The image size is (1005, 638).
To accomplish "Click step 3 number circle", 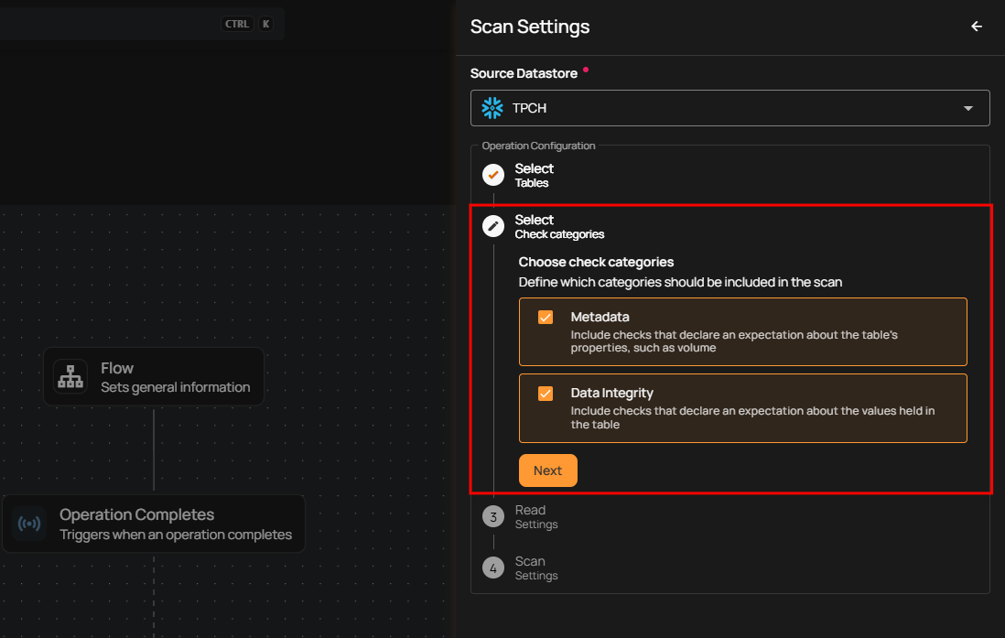I will click(x=493, y=517).
